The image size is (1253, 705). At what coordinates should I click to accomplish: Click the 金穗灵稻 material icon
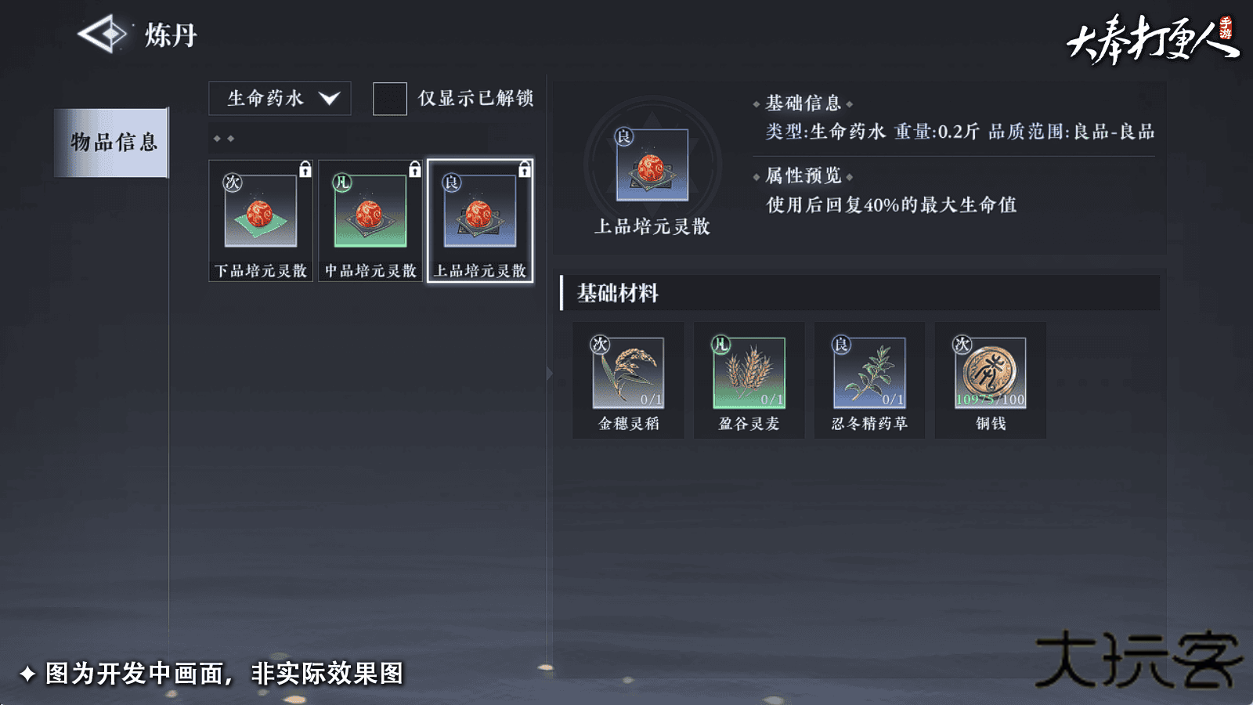pyautogui.click(x=628, y=373)
